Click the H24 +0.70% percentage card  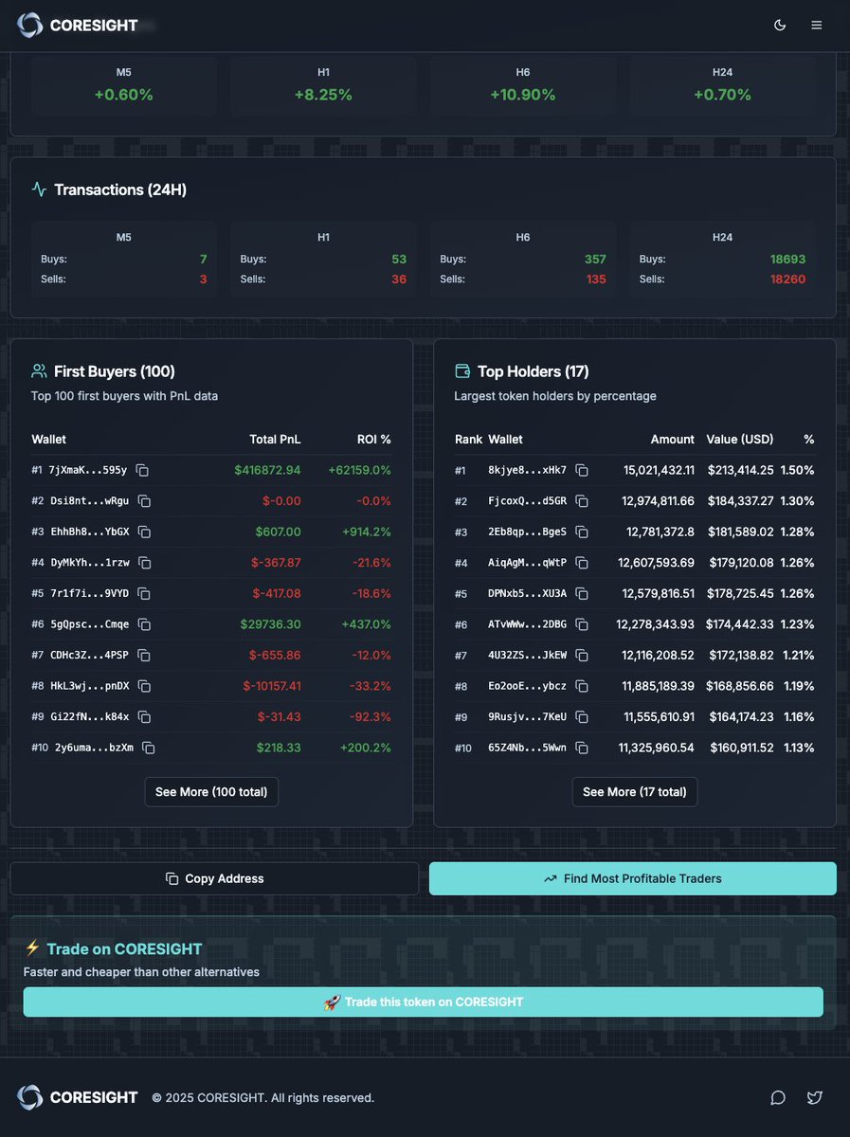(723, 87)
